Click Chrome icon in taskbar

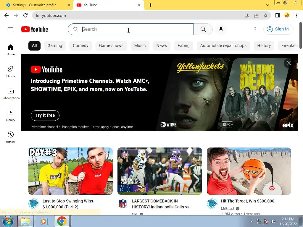pos(62,221)
